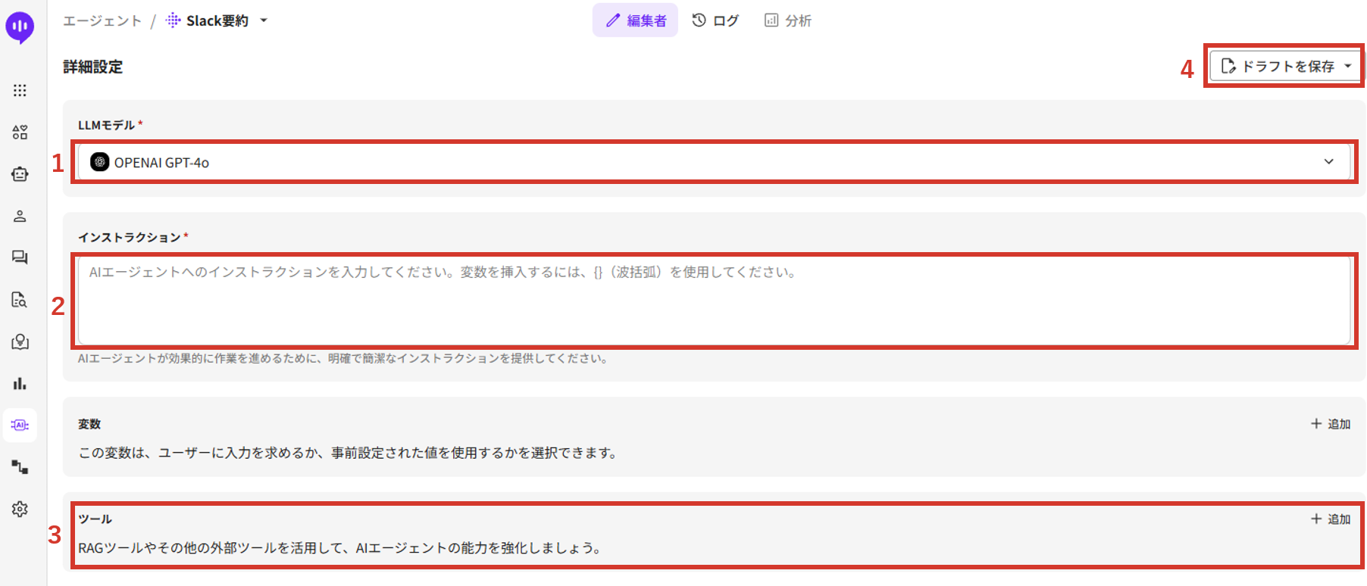1367x586 pixels.
Task: Switch to the 分析 tab
Action: [788, 20]
